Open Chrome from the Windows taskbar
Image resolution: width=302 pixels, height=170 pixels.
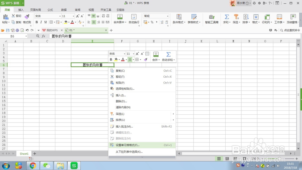click(x=33, y=165)
